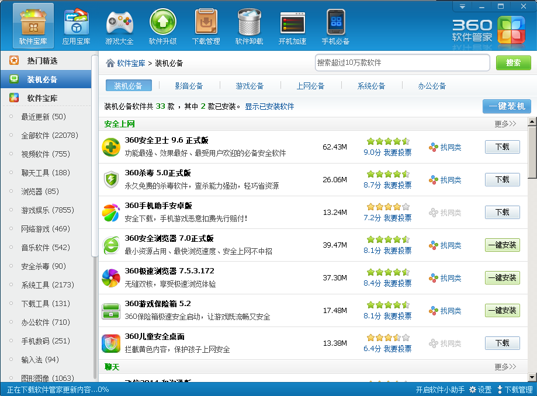Switch to 办公必备 tab
Viewport: 537px width, 396px height.
click(432, 86)
